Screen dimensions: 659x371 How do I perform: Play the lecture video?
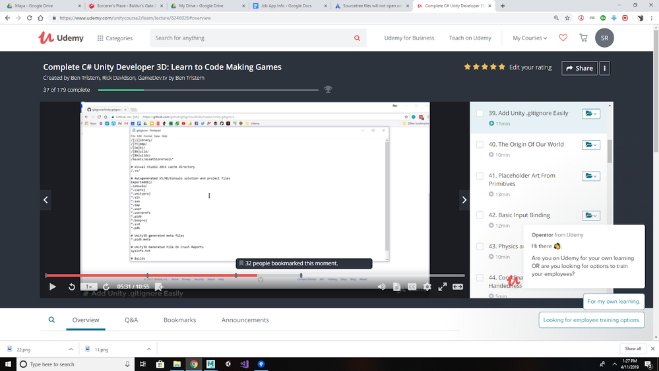click(x=53, y=287)
